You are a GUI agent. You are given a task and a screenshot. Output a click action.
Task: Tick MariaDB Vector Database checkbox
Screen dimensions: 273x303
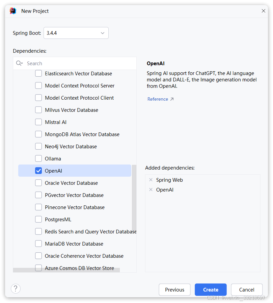(x=38, y=244)
